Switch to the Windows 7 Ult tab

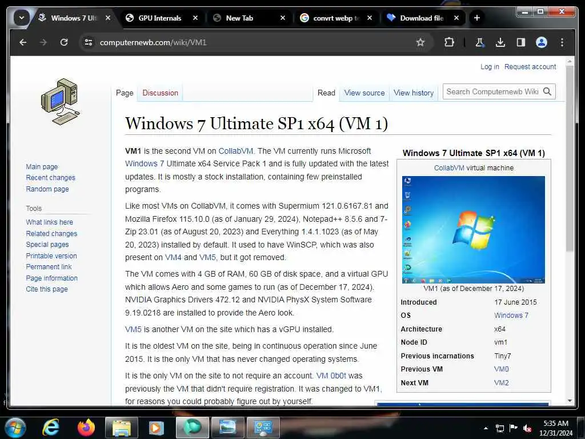click(x=74, y=18)
